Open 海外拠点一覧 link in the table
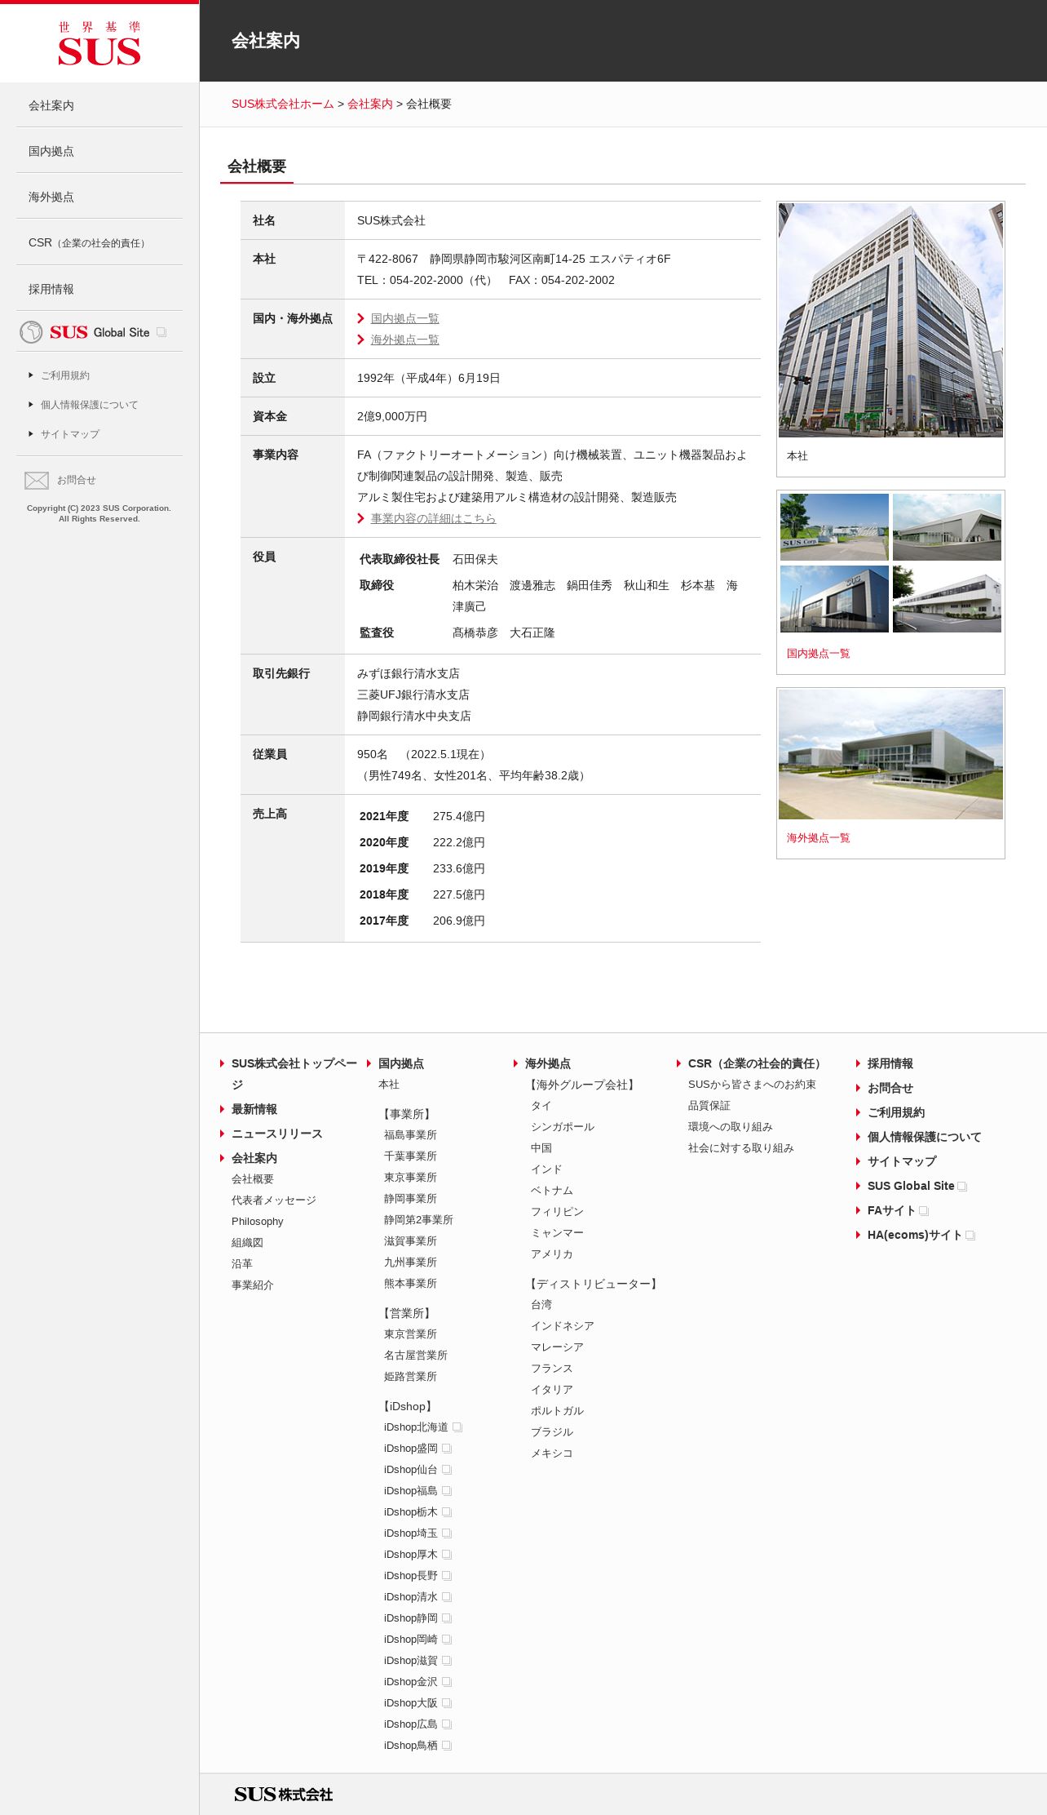 coord(405,339)
